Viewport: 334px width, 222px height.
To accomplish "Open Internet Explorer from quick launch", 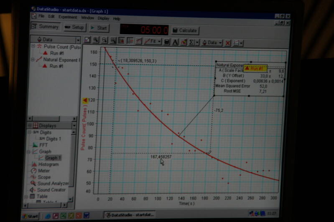I will pos(48,216).
